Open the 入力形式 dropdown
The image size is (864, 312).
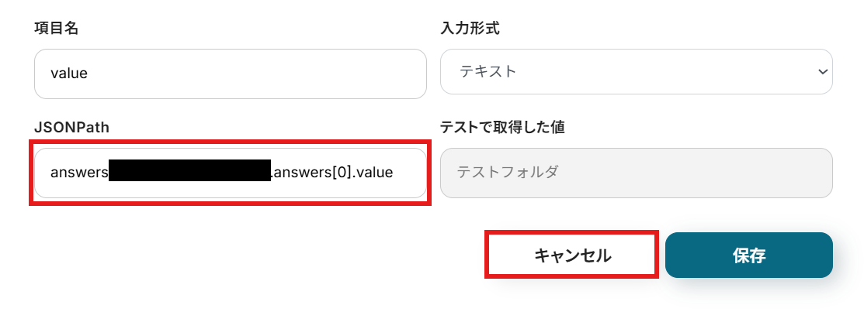point(636,72)
